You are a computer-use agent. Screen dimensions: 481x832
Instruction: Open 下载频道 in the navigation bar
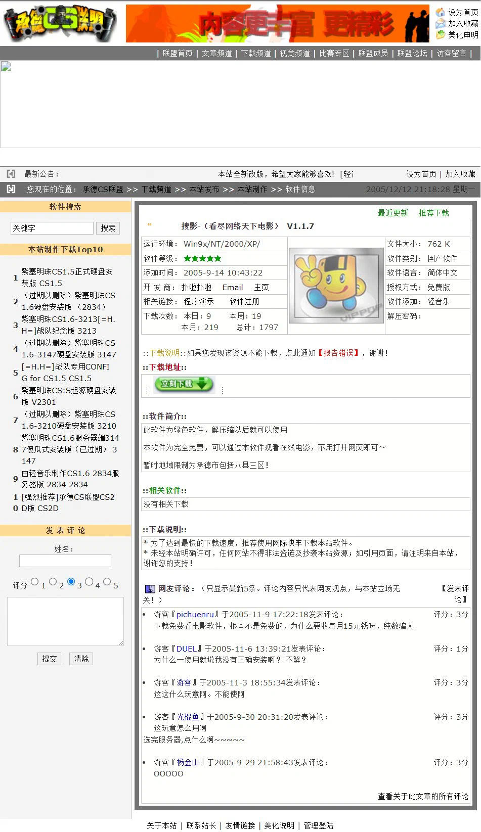pos(256,53)
